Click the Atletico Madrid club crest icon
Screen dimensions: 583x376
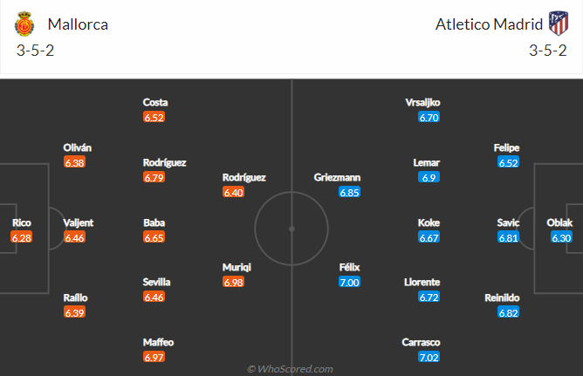(559, 24)
